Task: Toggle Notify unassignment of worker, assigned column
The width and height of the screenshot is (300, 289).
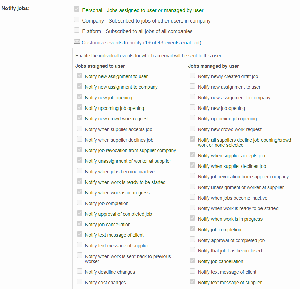Action: point(80,160)
